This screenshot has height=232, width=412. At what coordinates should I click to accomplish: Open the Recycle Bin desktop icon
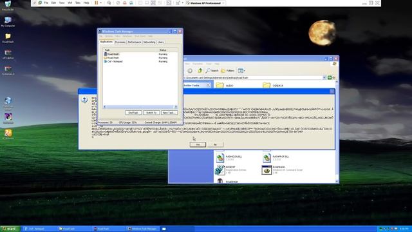point(8,5)
